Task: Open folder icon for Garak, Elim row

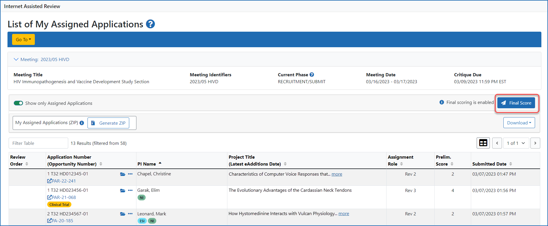Action: [x=123, y=191]
